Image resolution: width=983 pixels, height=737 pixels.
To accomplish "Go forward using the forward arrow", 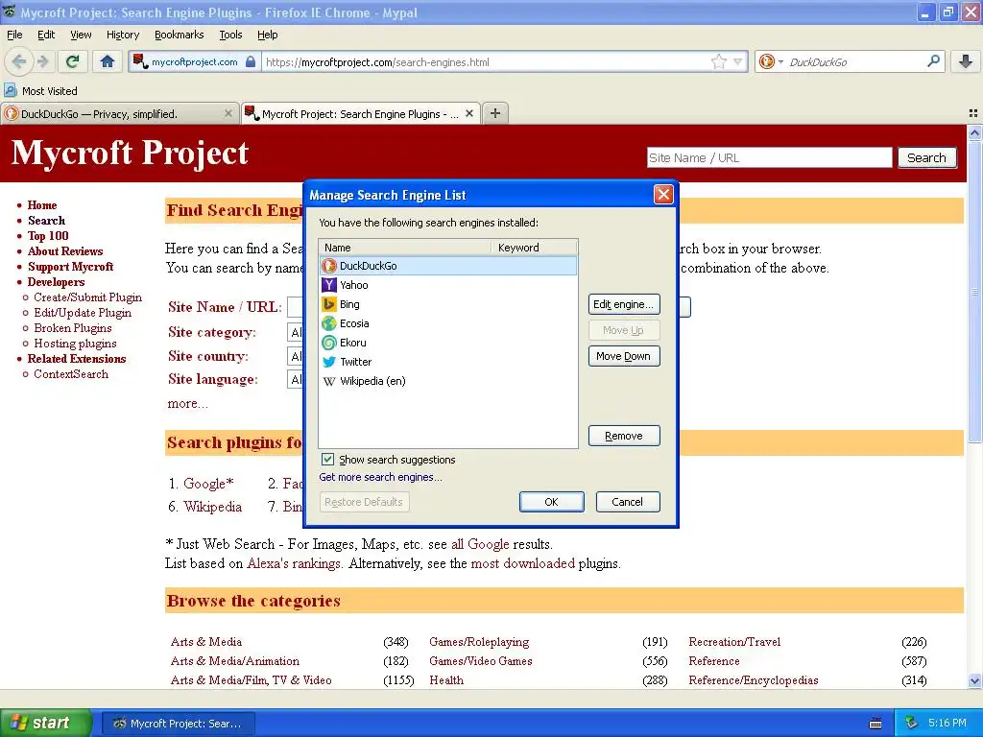I will tap(42, 61).
